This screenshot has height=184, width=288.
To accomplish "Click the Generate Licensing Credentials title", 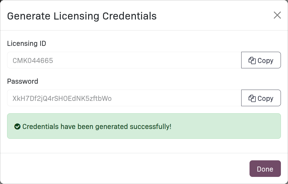I will tap(82, 16).
